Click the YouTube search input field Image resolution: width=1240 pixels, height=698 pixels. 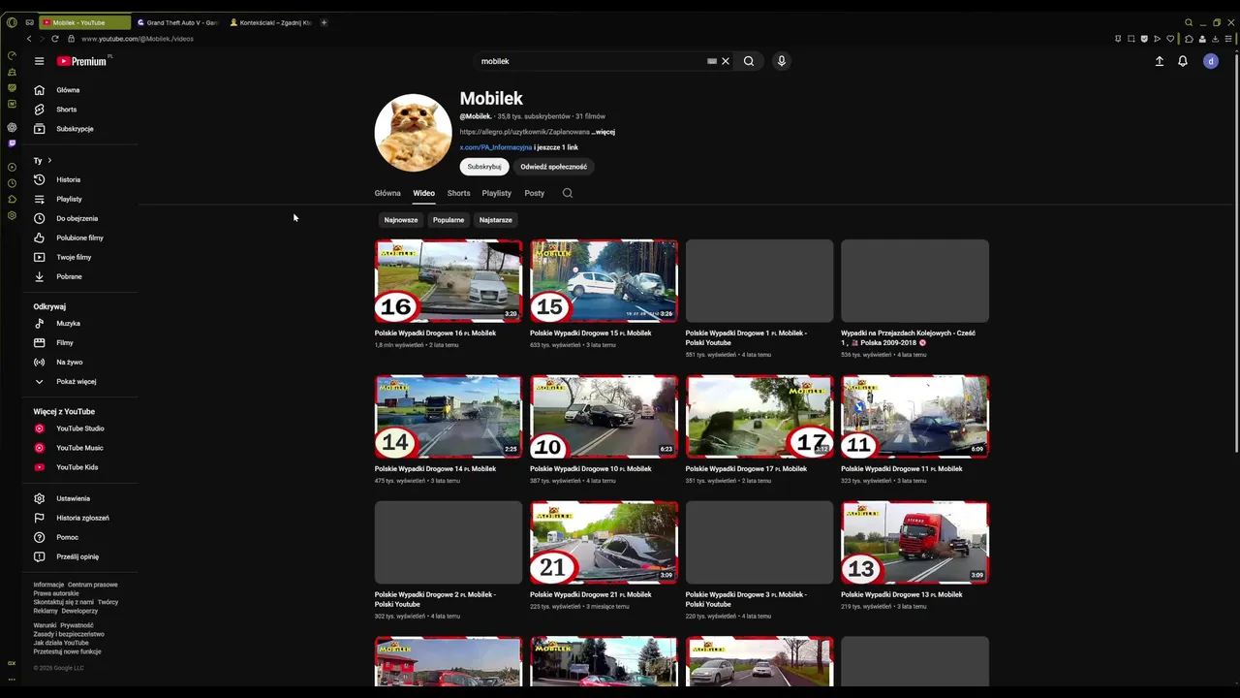pyautogui.click(x=591, y=61)
